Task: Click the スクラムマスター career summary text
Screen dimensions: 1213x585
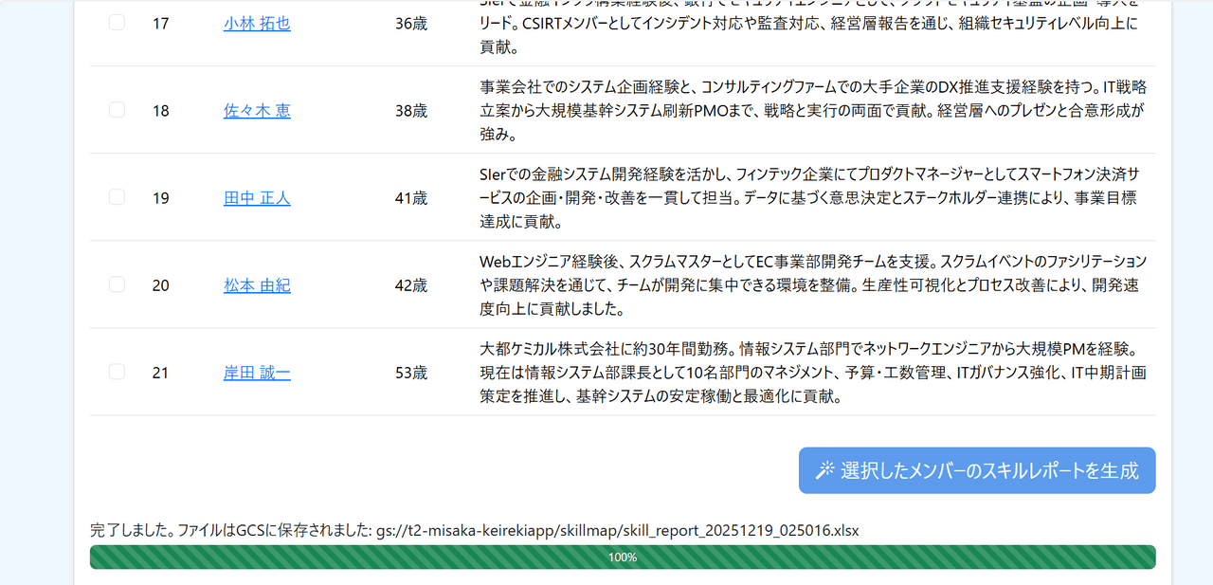Action: [813, 284]
